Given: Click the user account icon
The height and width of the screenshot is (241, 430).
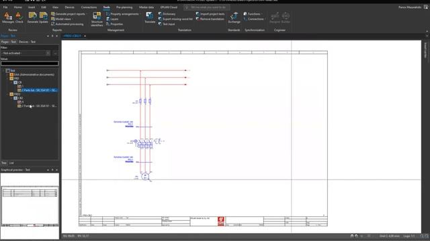Looking at the screenshot, I should (425, 7).
